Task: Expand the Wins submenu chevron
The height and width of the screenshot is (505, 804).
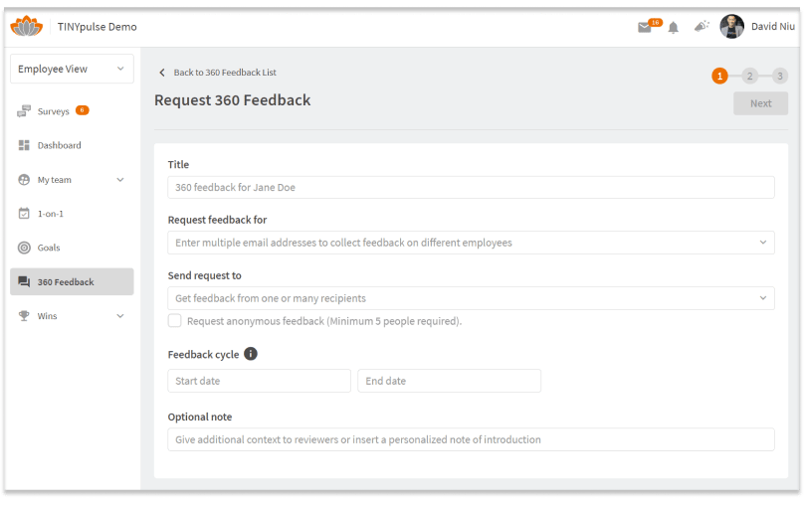Action: pyautogui.click(x=120, y=316)
